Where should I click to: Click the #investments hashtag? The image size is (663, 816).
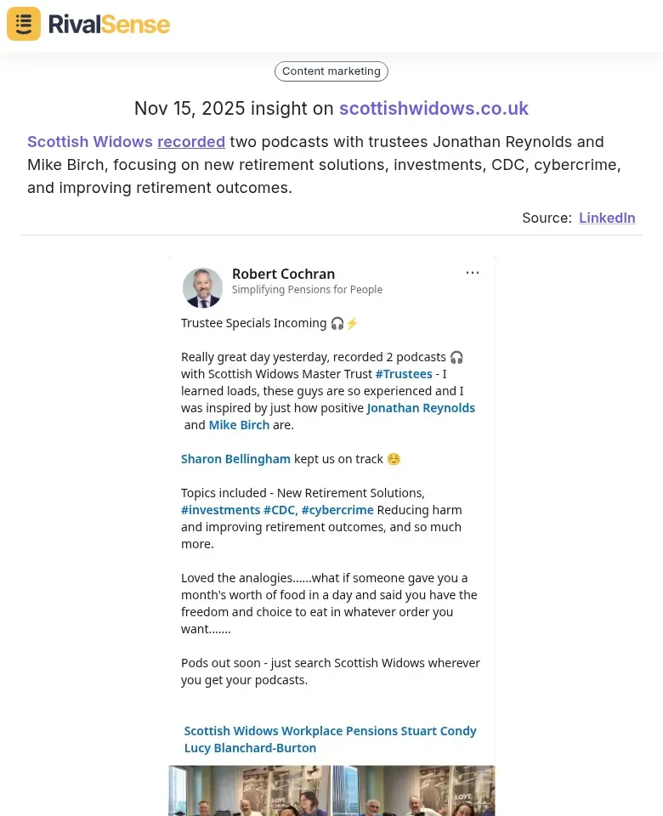click(220, 509)
